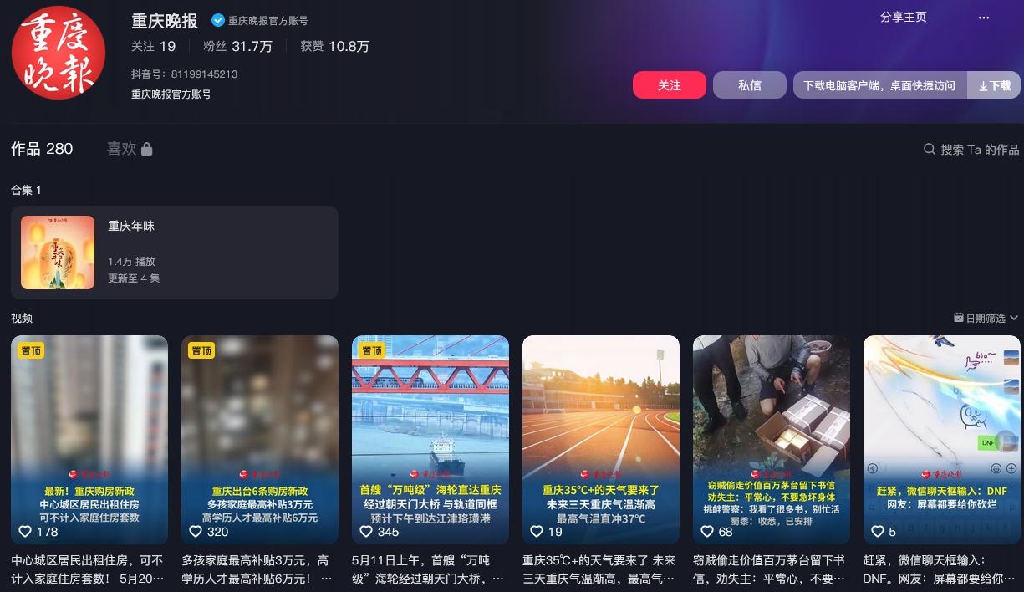This screenshot has height=592, width=1024.
Task: Click the blue verified badge beside 重庆晚报
Action: 218,20
